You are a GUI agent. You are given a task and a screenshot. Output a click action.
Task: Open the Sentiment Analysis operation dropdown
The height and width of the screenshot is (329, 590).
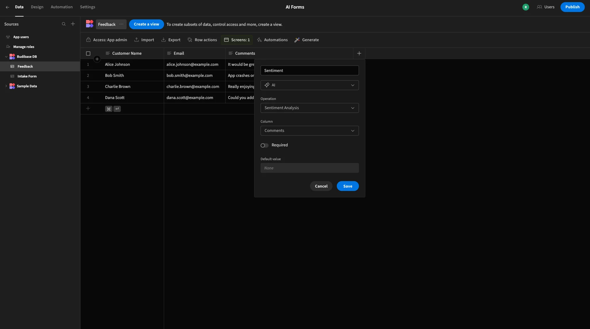coord(309,108)
